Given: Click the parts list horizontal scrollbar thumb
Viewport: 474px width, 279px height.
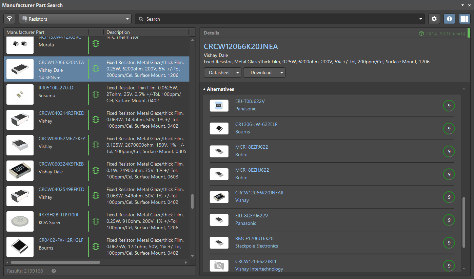Looking at the screenshot, I should click(x=55, y=262).
